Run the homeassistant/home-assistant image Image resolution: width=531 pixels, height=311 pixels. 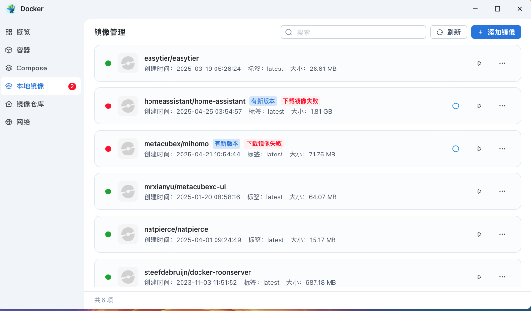pos(479,106)
